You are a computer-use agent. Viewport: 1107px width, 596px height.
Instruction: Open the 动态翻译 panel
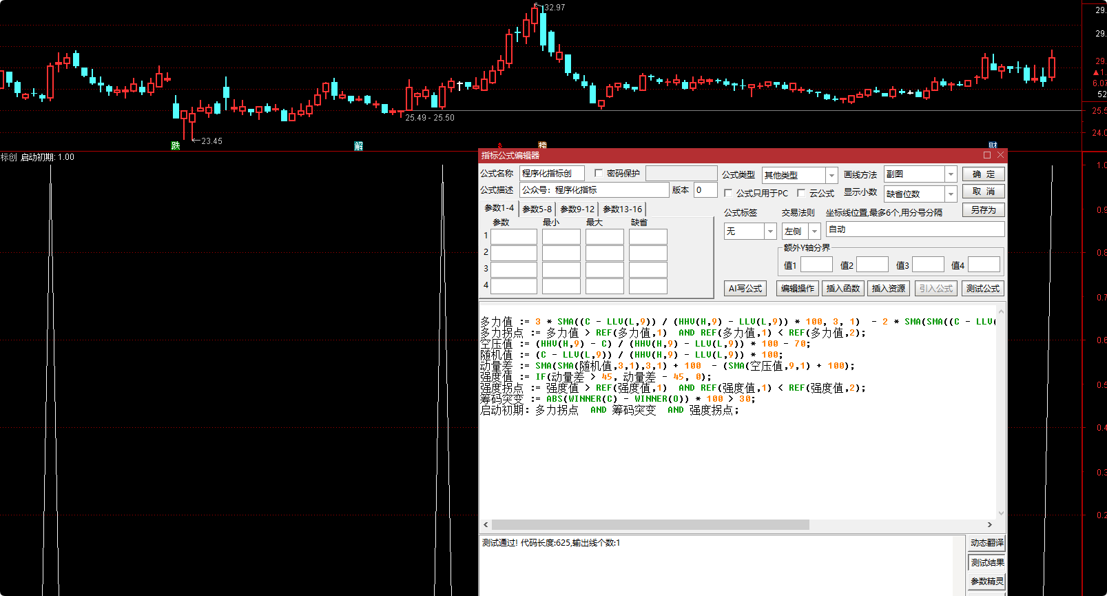pyautogui.click(x=986, y=543)
